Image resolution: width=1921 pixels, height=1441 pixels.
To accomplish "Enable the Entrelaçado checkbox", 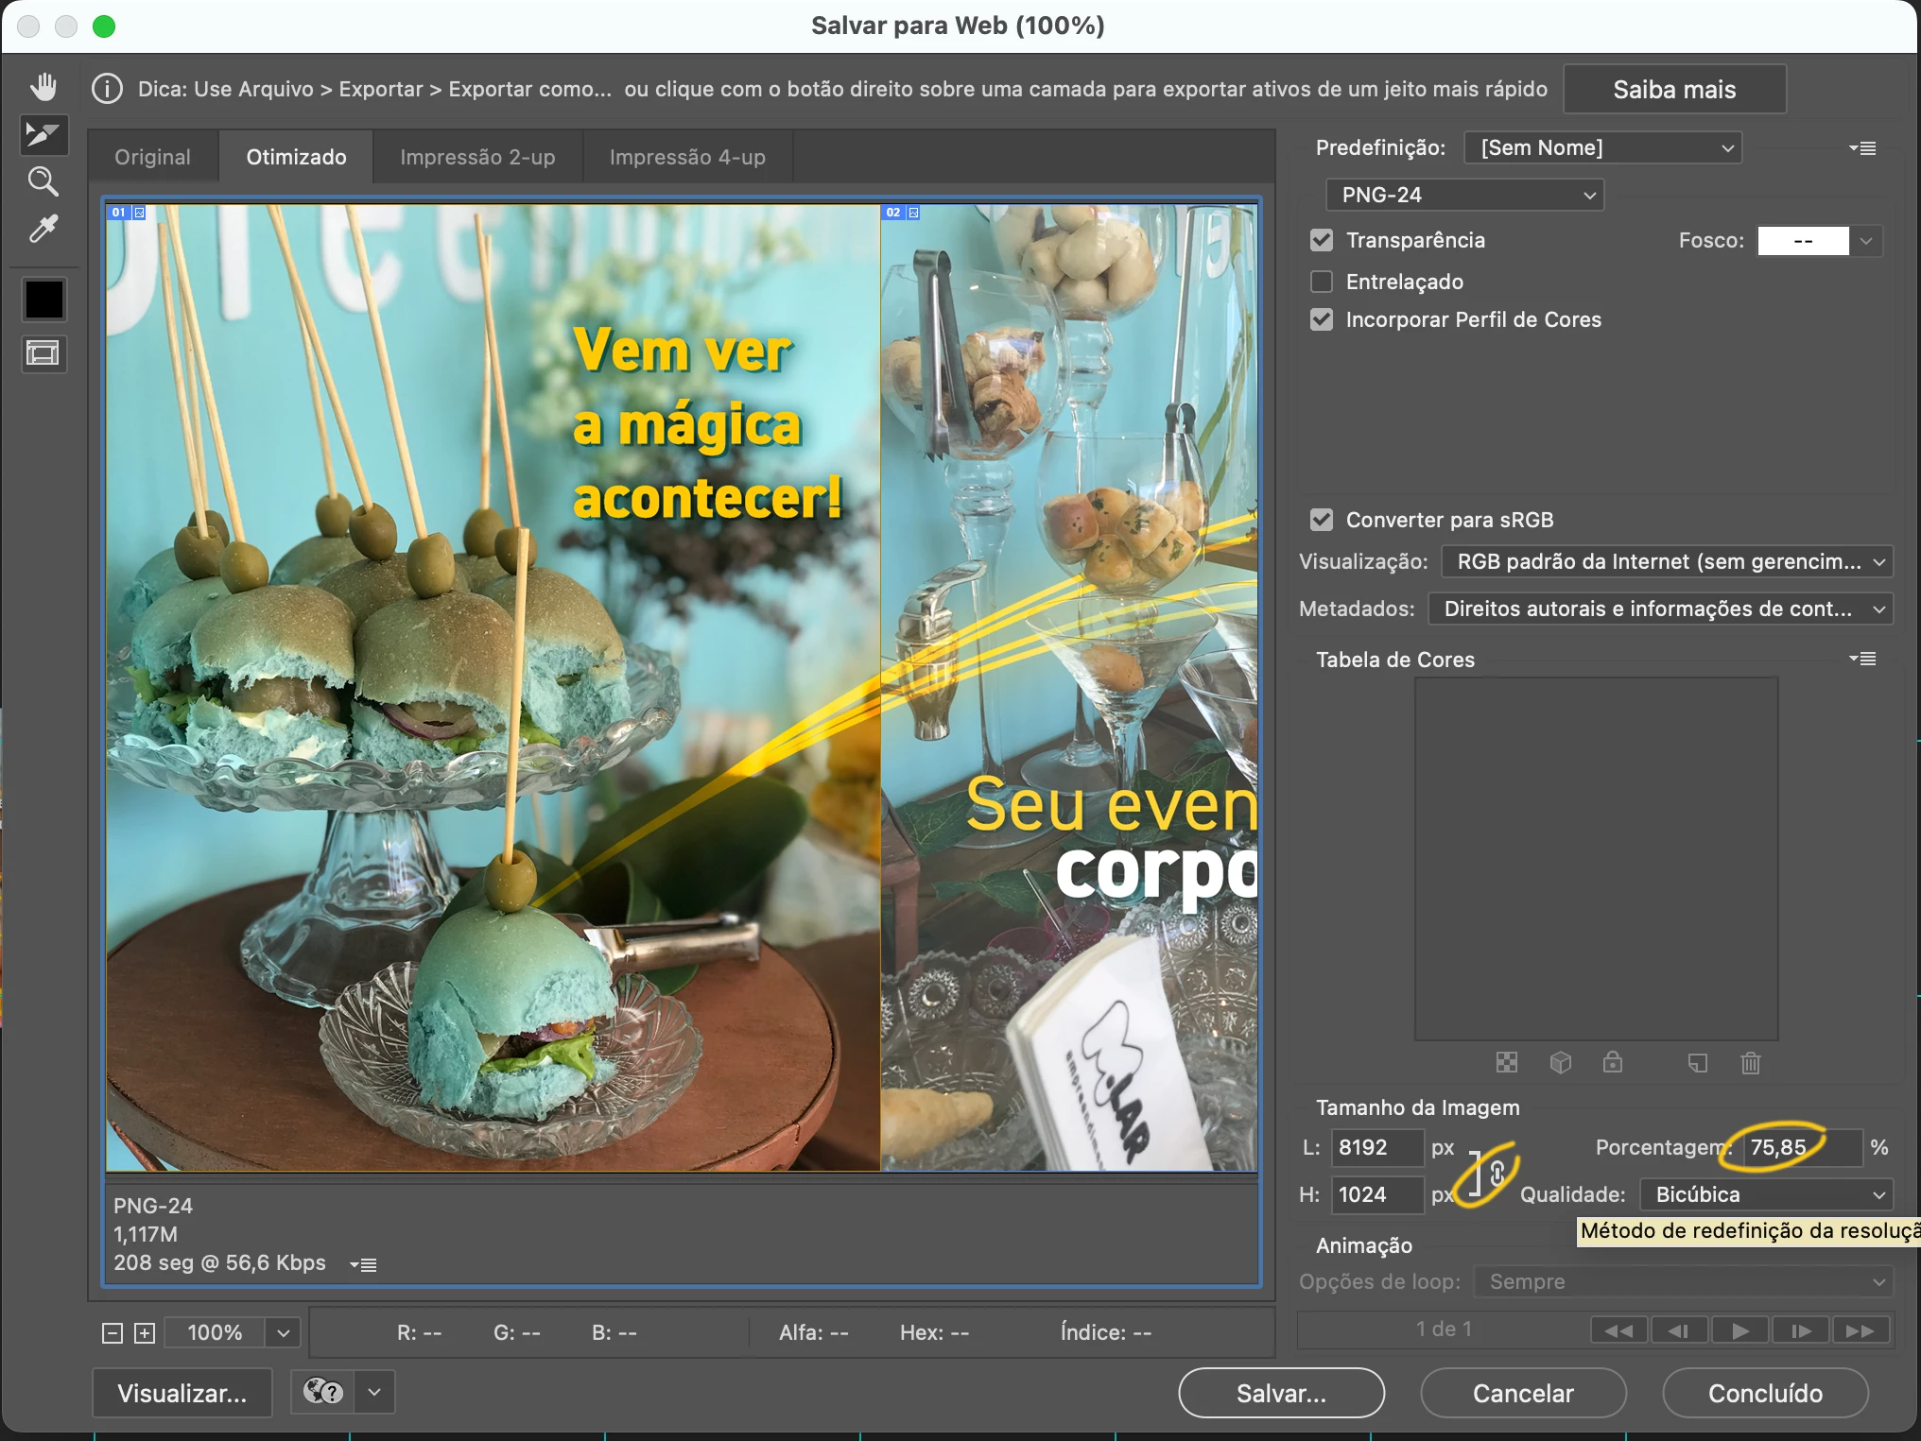I will tap(1322, 282).
